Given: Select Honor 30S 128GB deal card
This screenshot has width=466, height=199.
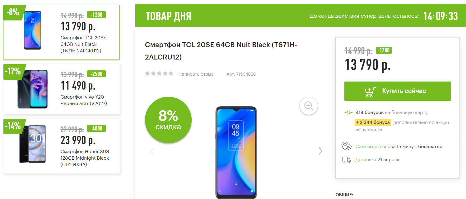Looking at the screenshot, I should (61, 146).
